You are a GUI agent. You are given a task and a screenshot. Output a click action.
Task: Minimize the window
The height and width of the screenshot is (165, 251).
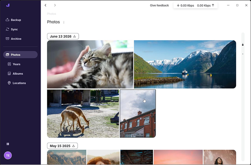(228, 5)
